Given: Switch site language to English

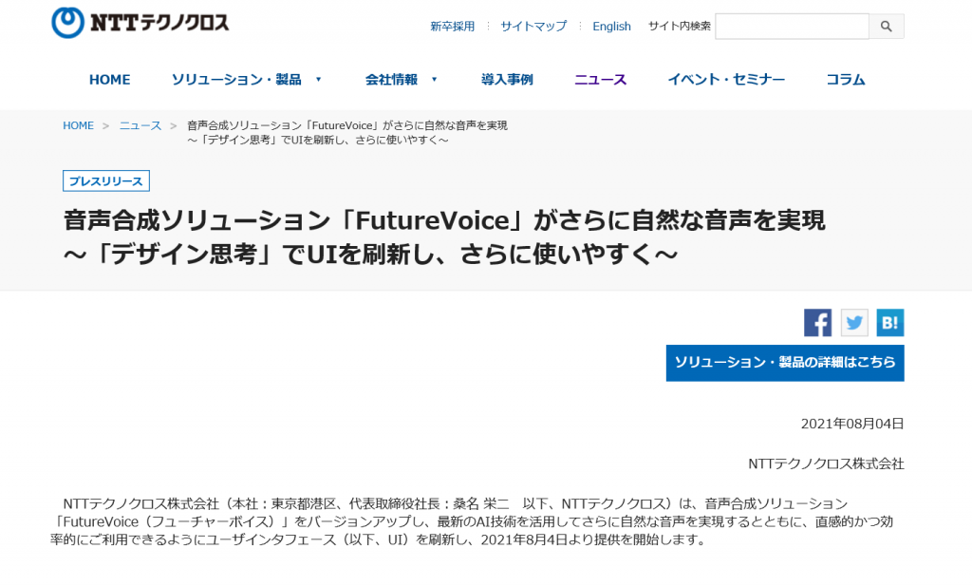Looking at the screenshot, I should 611,27.
